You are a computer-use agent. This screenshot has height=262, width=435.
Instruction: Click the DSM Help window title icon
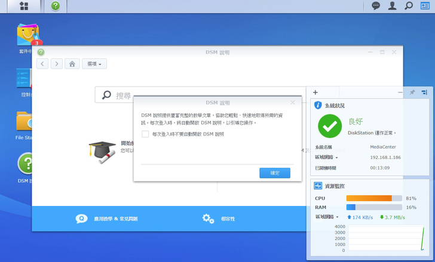tap(41, 52)
